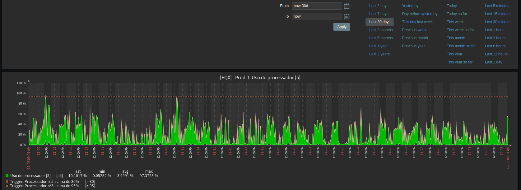This screenshot has height=190, width=521.
Task: Click the 11-13 peak on graph
Action: tap(177, 99)
